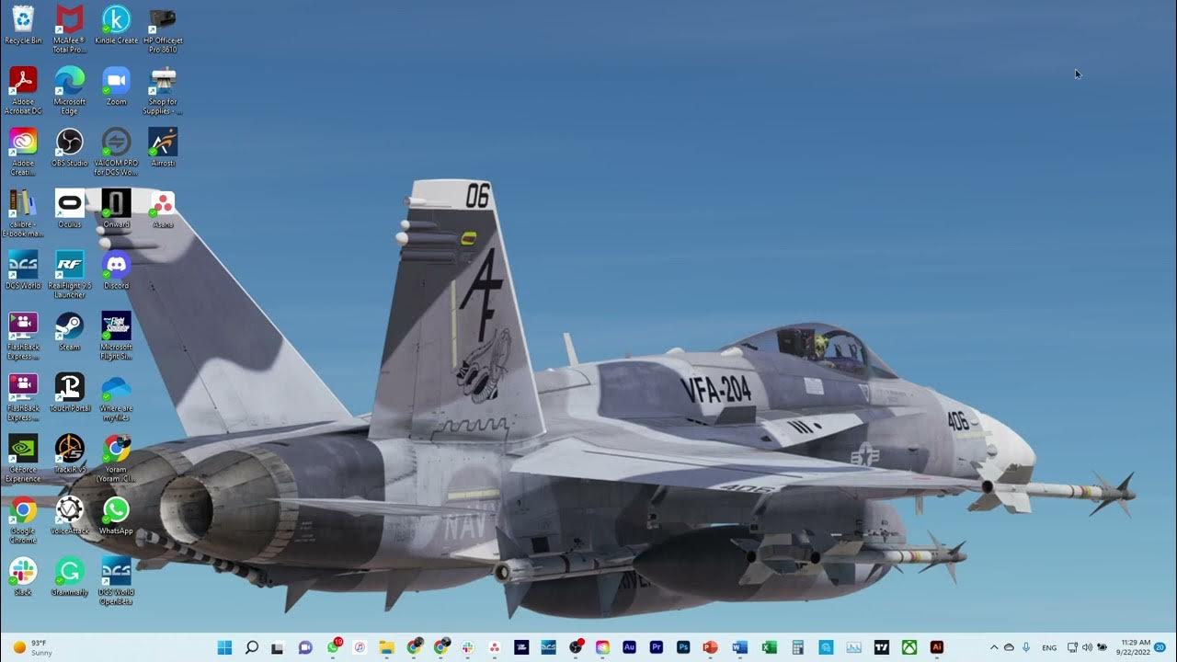The width and height of the screenshot is (1177, 662).
Task: Open HP OfficeJet Pro 8610 shortcut
Action: pyautogui.click(x=162, y=29)
